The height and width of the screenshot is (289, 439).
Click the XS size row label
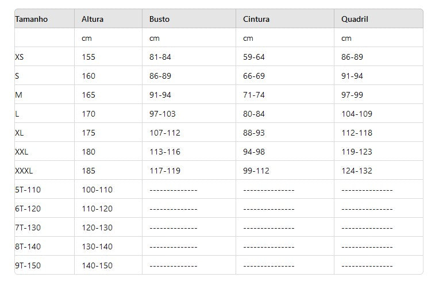20,57
